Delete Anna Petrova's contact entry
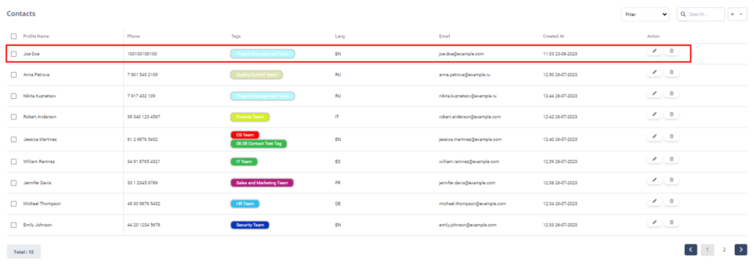Image resolution: width=754 pixels, height=269 pixels. 672,72
